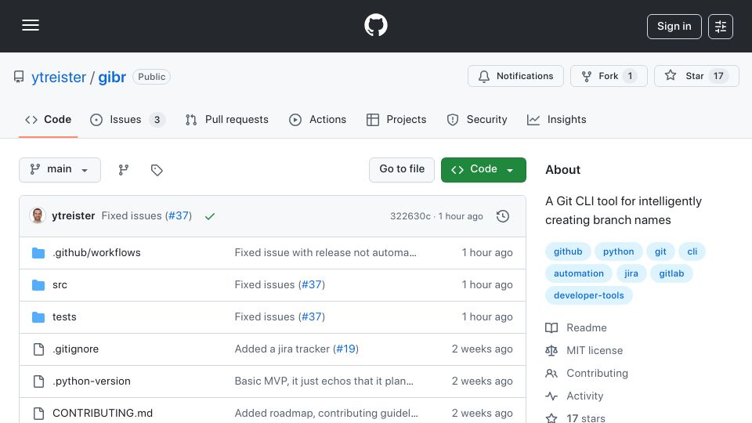752x423 pixels.
Task: Click 'Basic MVP, it just echos' commit message
Action: coord(324,381)
